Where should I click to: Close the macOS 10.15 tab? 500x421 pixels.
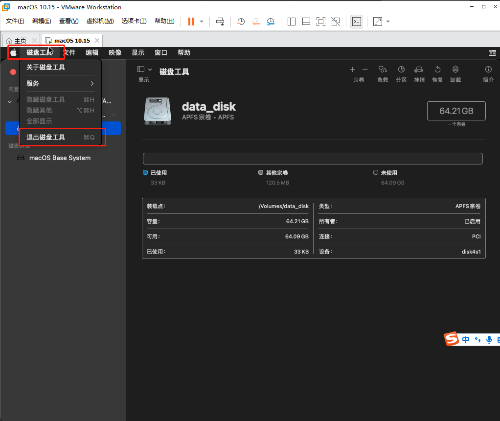[97, 41]
